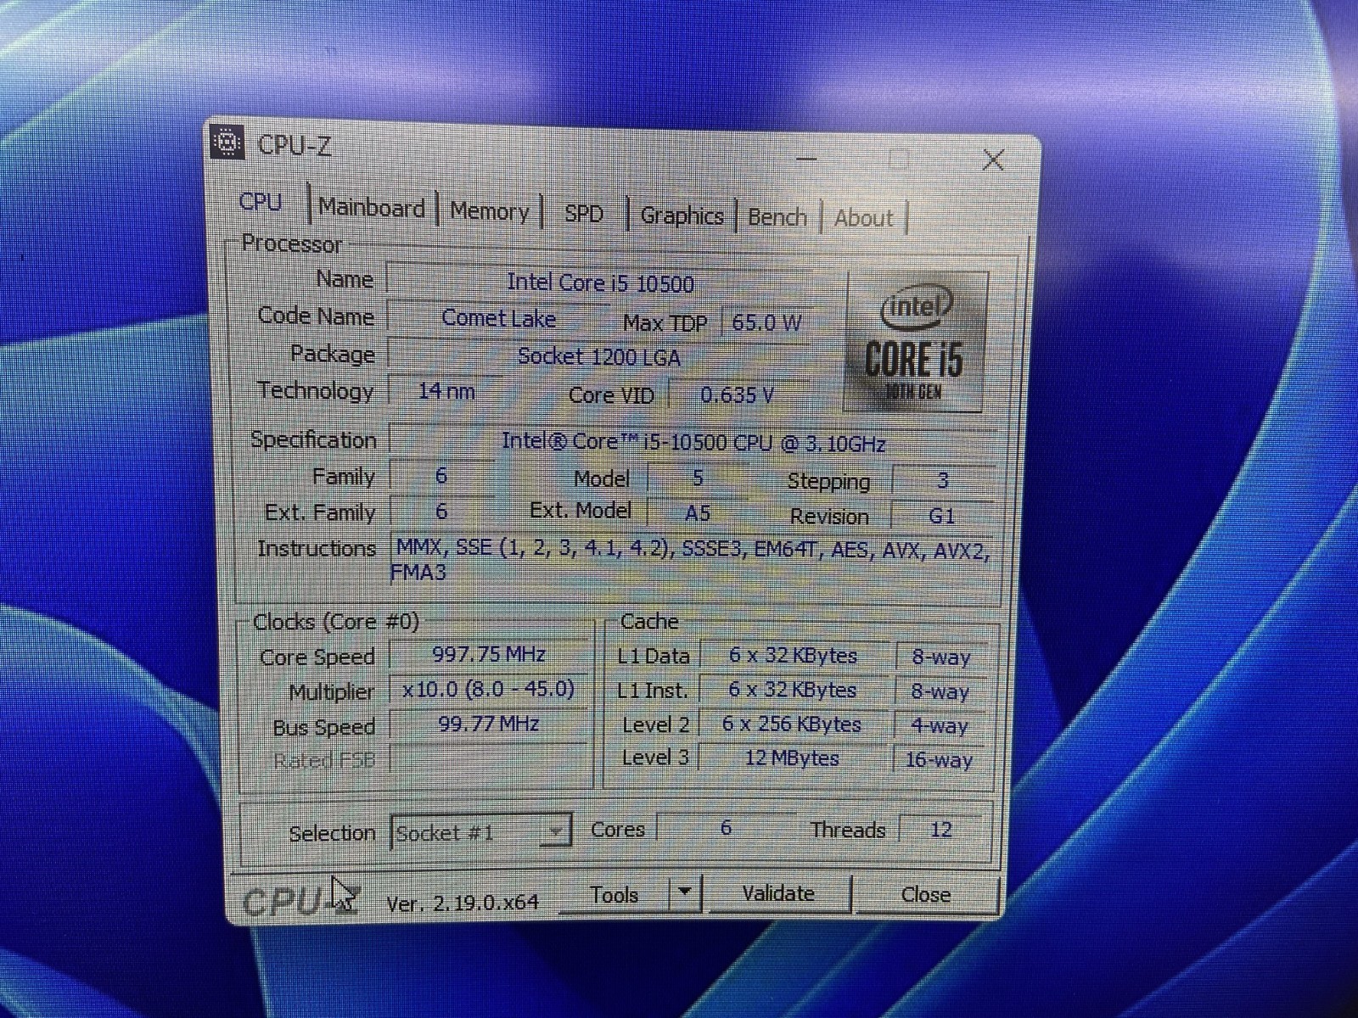Click the Threads value 12
The height and width of the screenshot is (1018, 1358).
coord(940,830)
